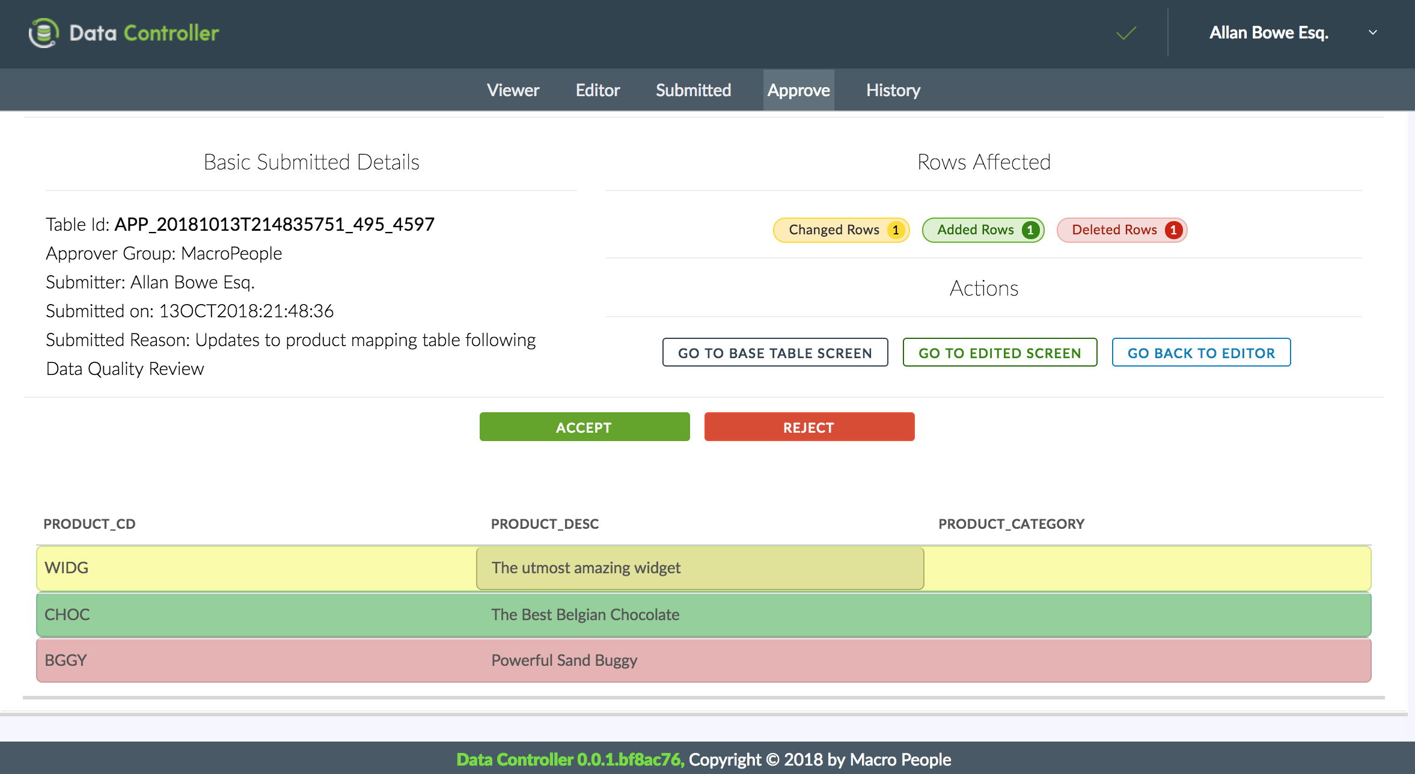Expand the user menu chevron
Image resolution: width=1415 pixels, height=774 pixels.
1372,32
